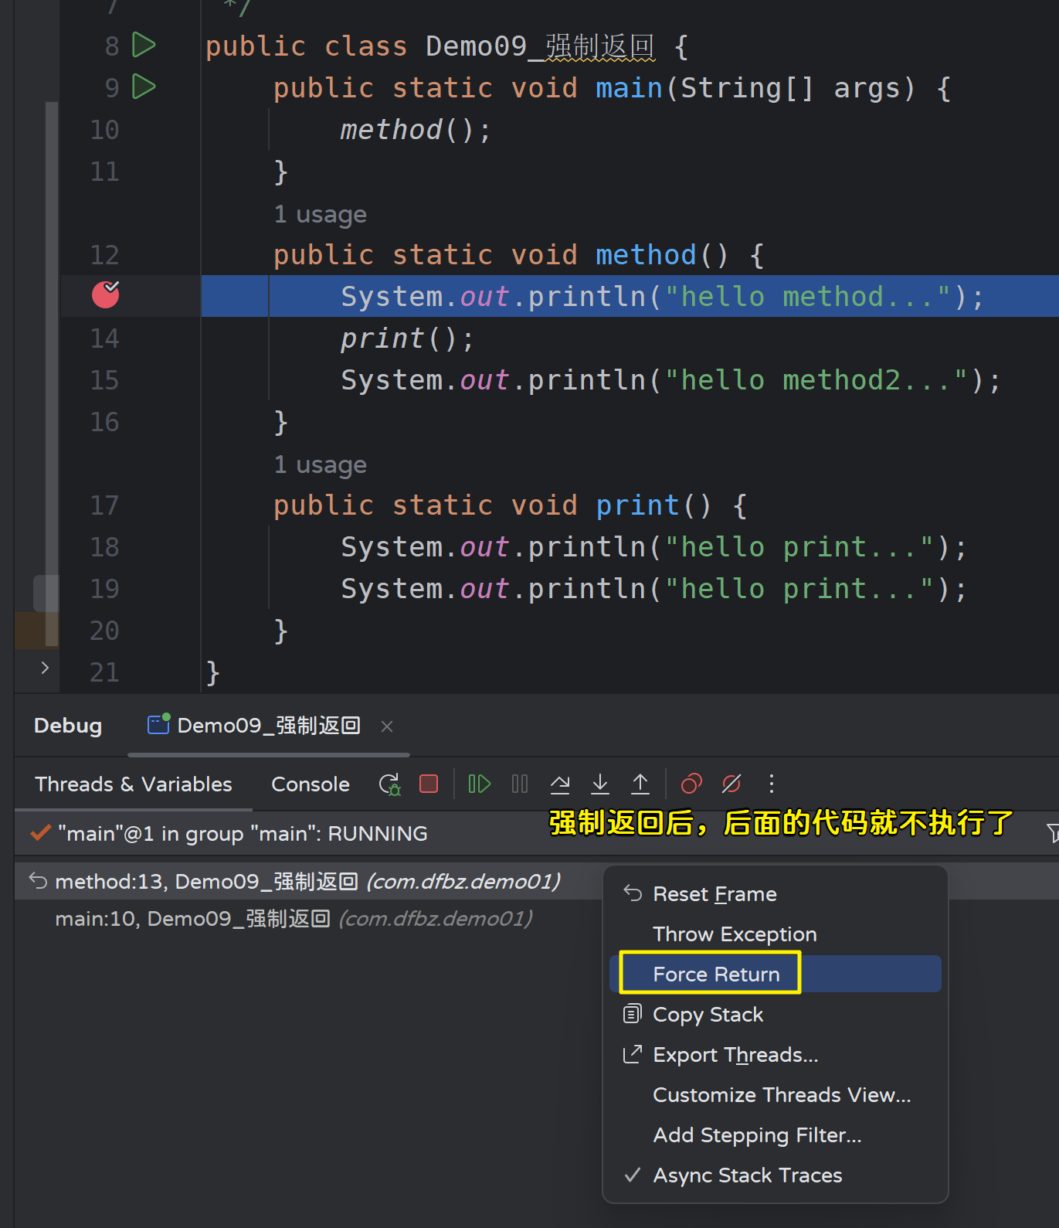Click the Export Threads arrow icon
1059x1228 pixels.
pyautogui.click(x=632, y=1054)
